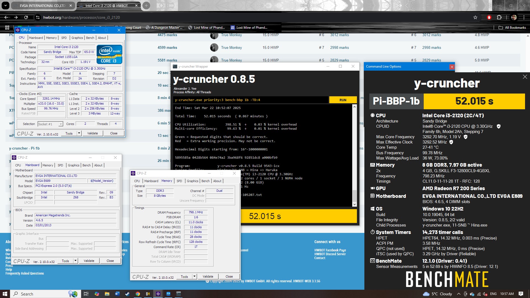Switch to BenchMate from the taskbar
Image resolution: width=530 pixels, height=298 pixels.
[148, 294]
